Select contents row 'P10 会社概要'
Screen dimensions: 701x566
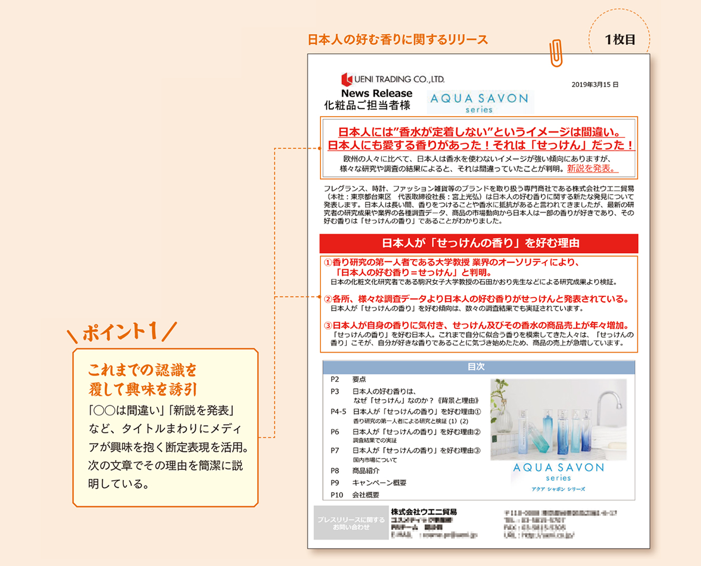click(355, 495)
